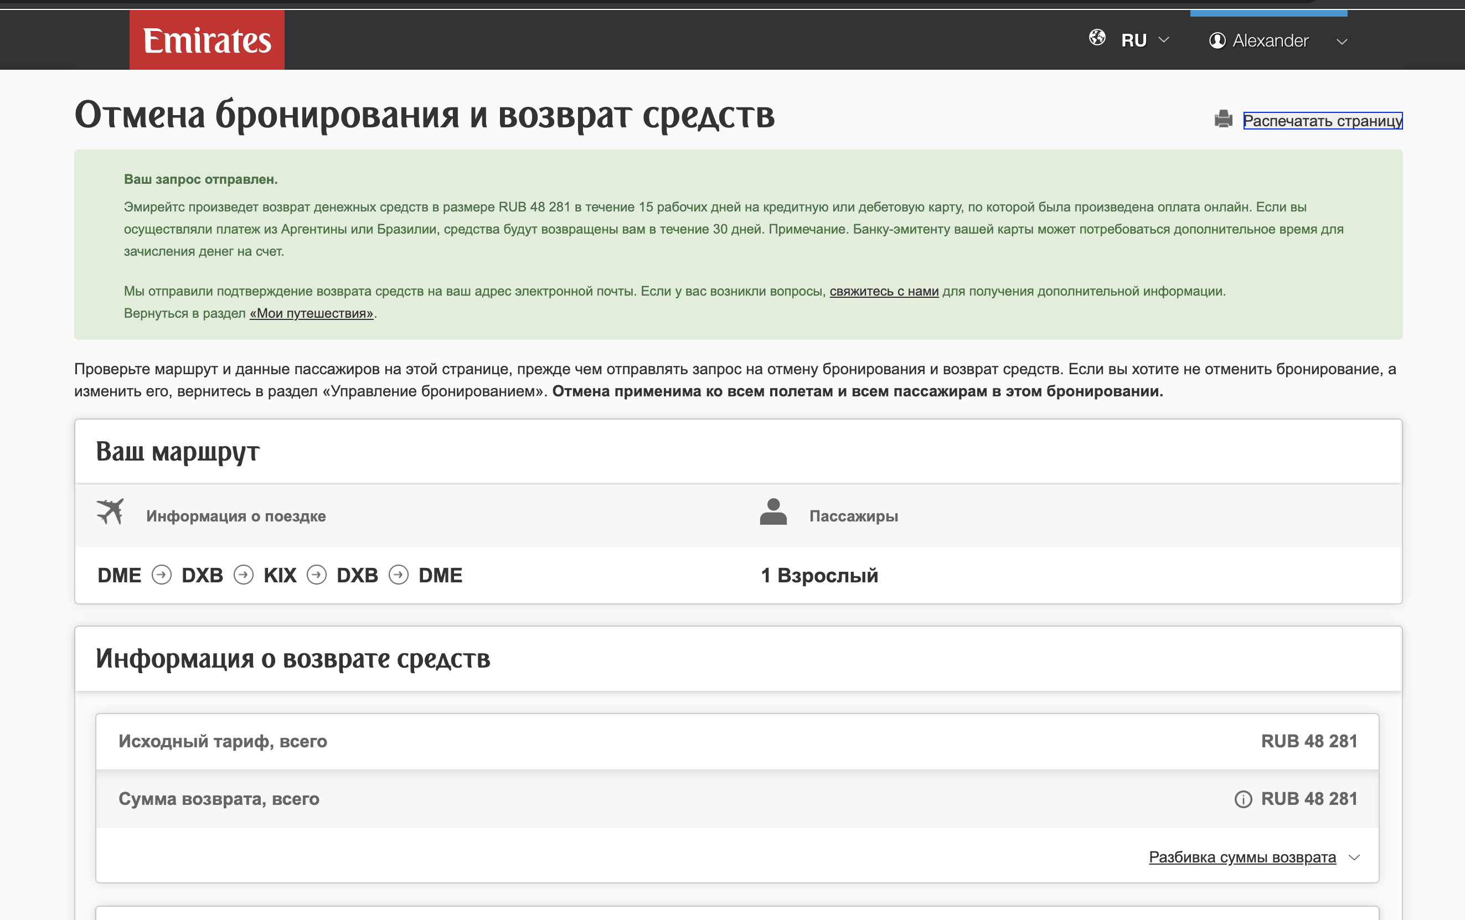Screen dimensions: 1465x920
Task: Click the 1 Взрослый passenger text
Action: (819, 575)
